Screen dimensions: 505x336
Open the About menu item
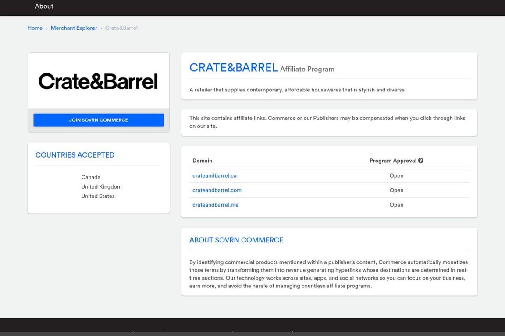(44, 6)
